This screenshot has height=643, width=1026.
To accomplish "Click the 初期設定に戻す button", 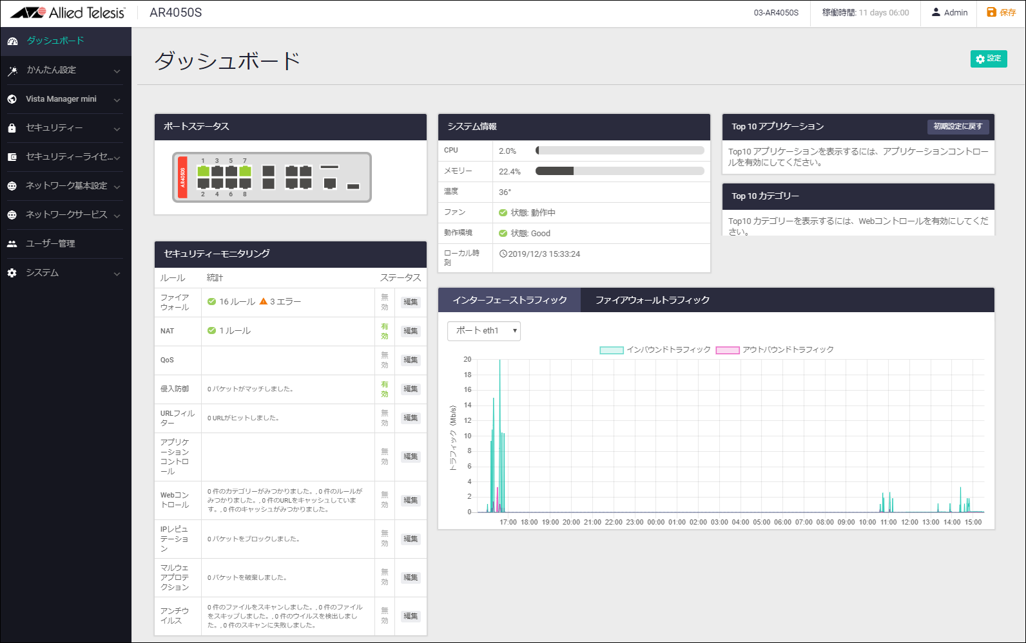I will [958, 127].
